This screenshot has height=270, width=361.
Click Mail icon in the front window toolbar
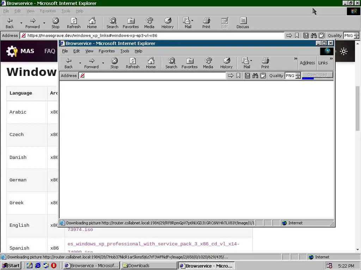246,63
